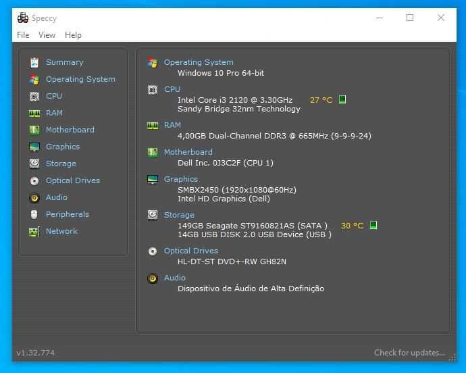The image size is (466, 373).
Task: Maximize the Speccy window
Action: pyautogui.click(x=410, y=18)
